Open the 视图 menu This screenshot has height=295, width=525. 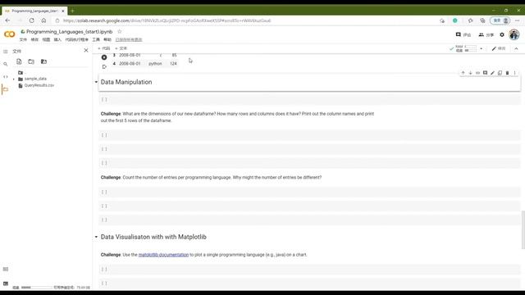(x=46, y=39)
